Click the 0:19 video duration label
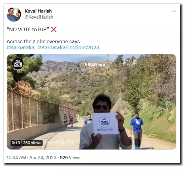Viewport: 186px width, 169px height. pyautogui.click(x=16, y=143)
